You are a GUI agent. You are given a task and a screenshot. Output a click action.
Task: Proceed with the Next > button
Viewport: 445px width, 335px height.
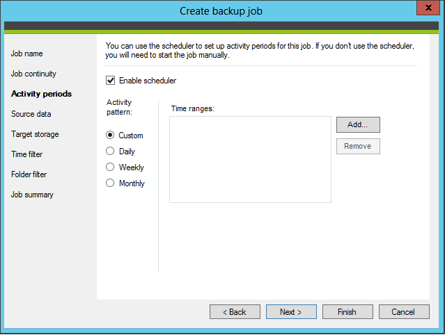291,312
